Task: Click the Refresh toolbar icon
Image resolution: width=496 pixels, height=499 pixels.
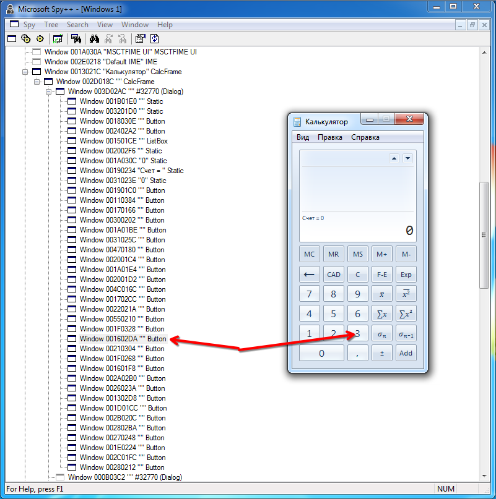Action: (x=154, y=38)
